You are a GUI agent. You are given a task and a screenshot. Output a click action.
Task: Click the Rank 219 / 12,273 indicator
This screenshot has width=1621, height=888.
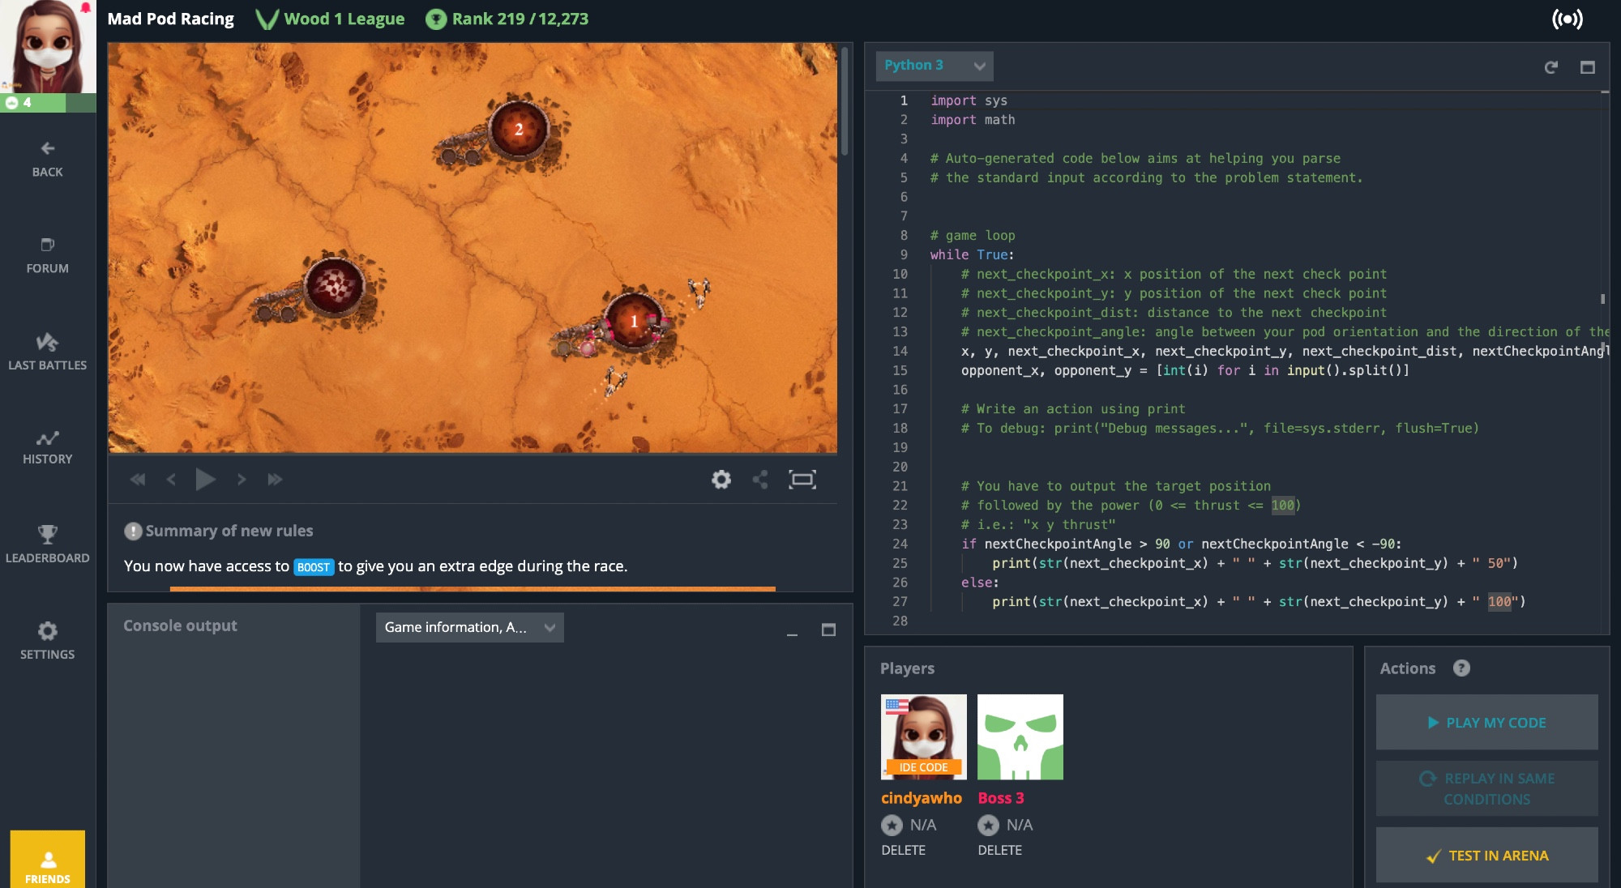coord(508,19)
